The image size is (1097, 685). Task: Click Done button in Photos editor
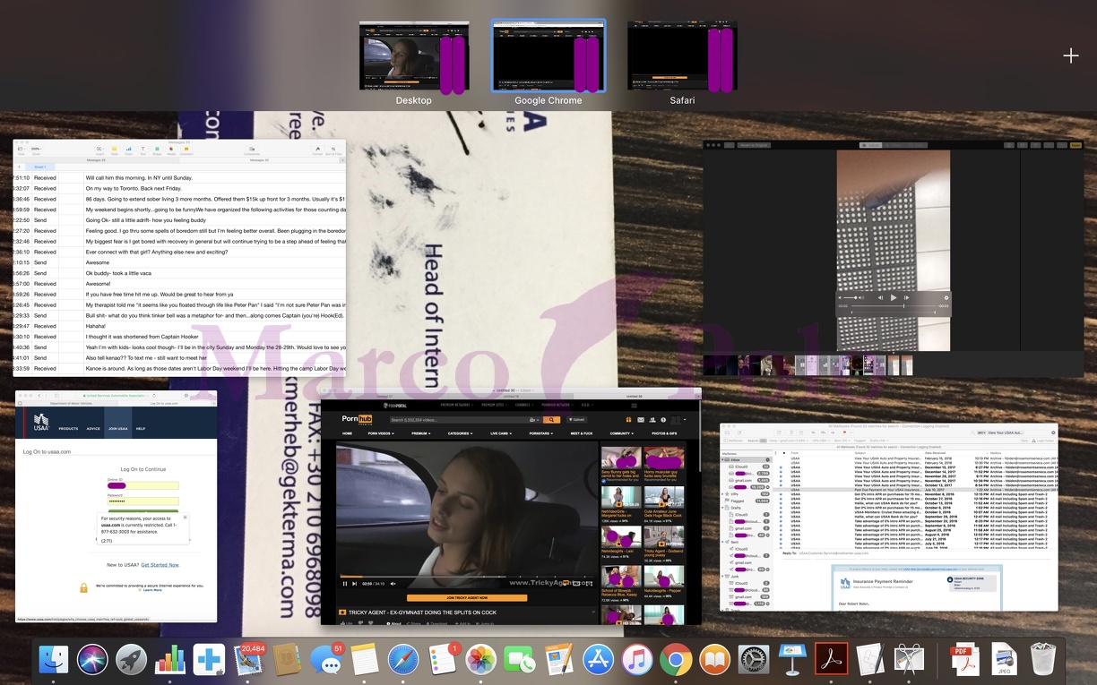1075,145
